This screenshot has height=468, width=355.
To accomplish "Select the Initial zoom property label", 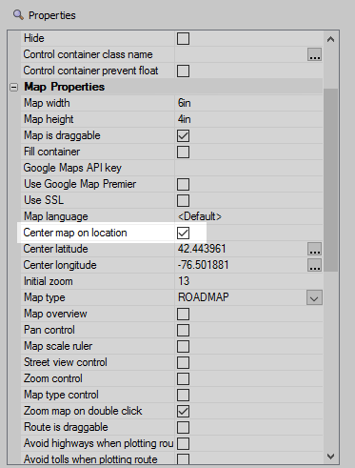I will [49, 281].
